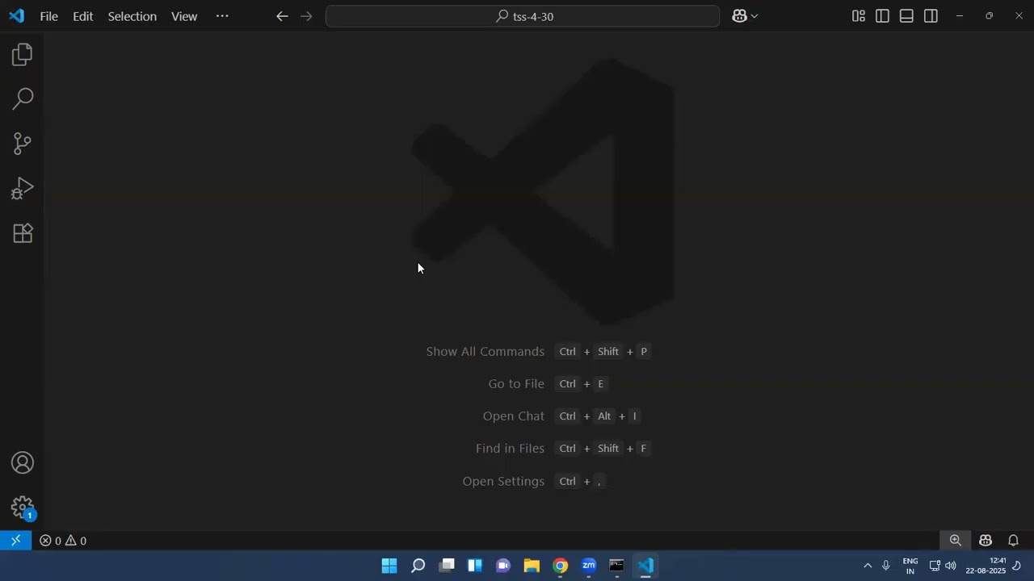The height and width of the screenshot is (581, 1034).
Task: Open the errors and warnings status item
Action: click(x=63, y=541)
